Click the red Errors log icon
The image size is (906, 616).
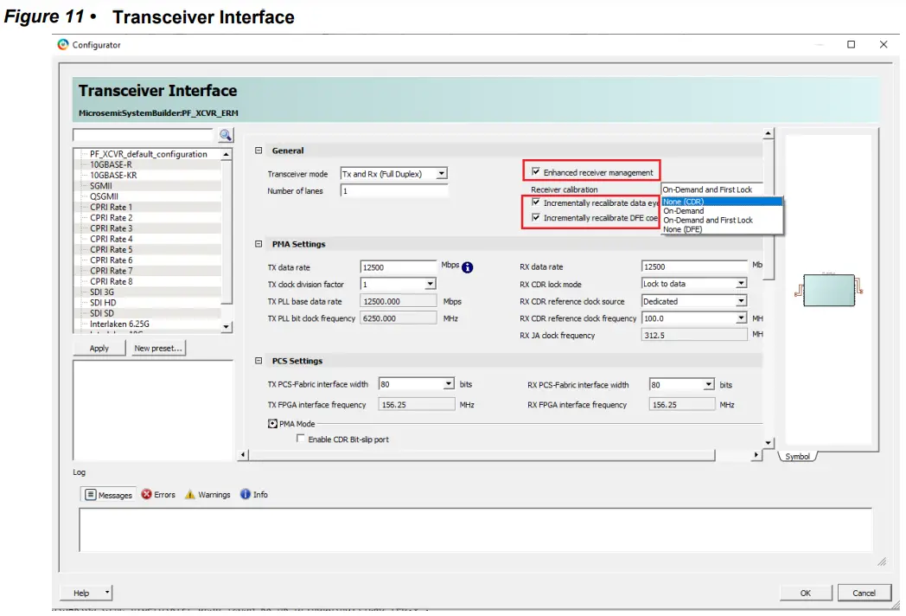tap(144, 494)
